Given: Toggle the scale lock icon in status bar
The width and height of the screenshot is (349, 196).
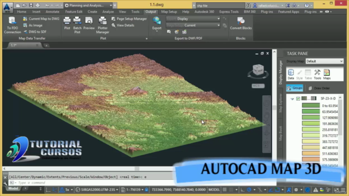Looking at the screenshot, I should [x=147, y=190].
